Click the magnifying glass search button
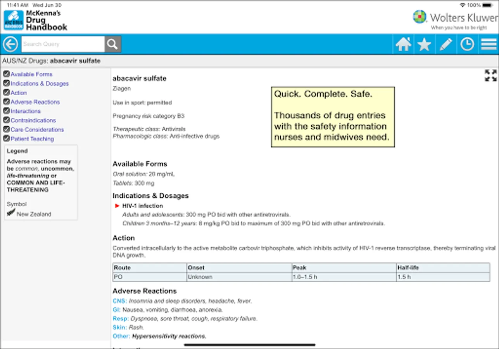Screen dimensions: 499x349 (113, 44)
